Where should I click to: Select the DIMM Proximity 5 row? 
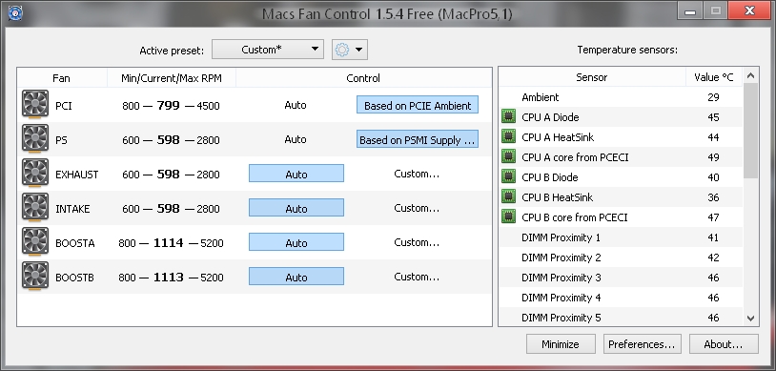pyautogui.click(x=621, y=317)
